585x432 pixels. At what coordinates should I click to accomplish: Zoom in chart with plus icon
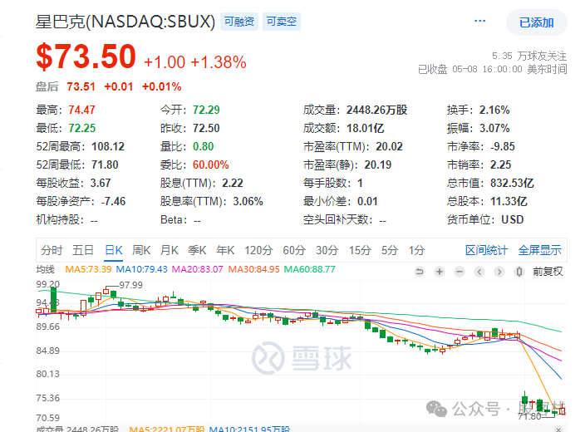coord(440,272)
